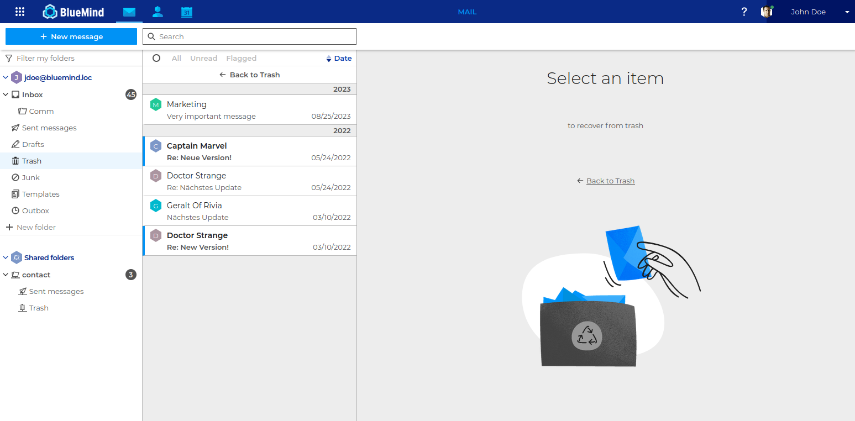The width and height of the screenshot is (855, 421).
Task: Filter list by Unread
Action: [x=203, y=58]
